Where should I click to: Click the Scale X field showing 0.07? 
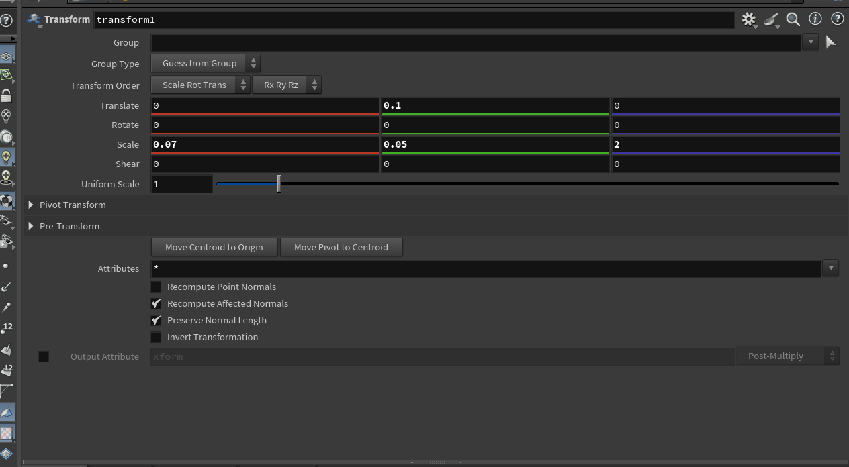[265, 144]
